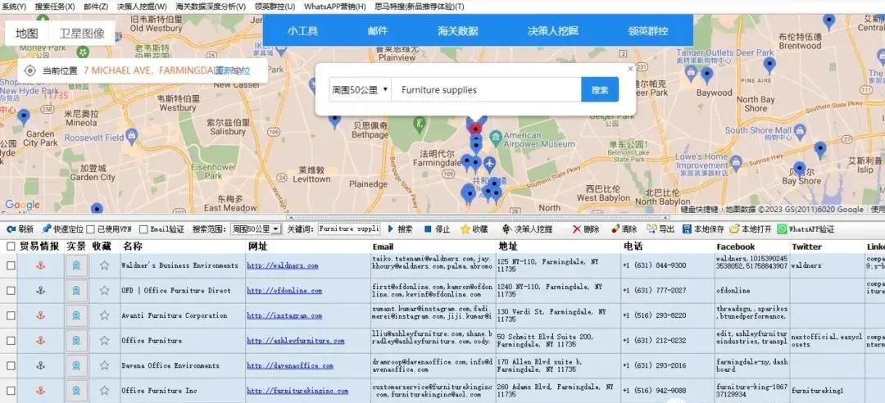This screenshot has width=885, height=403.
Task: Click the anchor icon in Waldner's Business Environments row
Action: pos(40,265)
